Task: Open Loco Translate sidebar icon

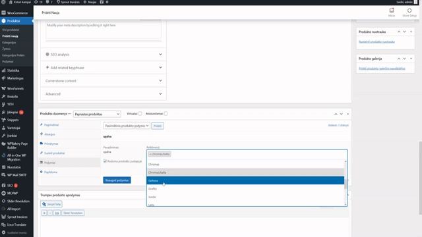Action: [3, 224]
